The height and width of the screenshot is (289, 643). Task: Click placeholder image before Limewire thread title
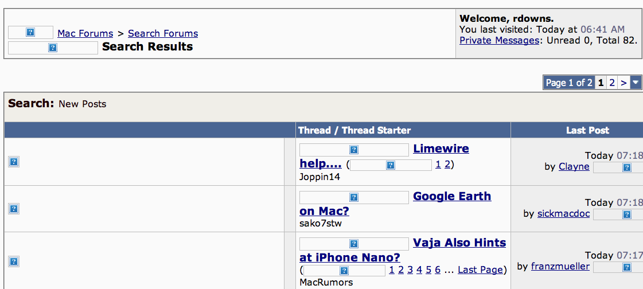[354, 150]
